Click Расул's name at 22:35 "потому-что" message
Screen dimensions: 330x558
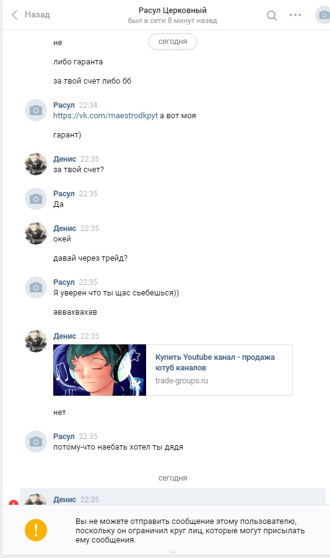[x=64, y=436]
